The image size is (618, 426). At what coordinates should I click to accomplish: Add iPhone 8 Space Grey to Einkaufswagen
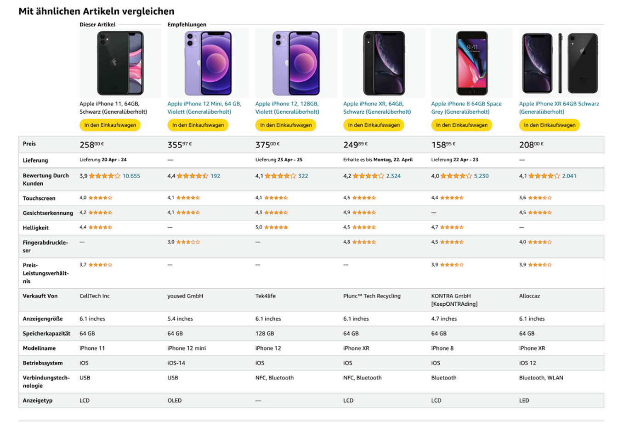[x=462, y=125]
